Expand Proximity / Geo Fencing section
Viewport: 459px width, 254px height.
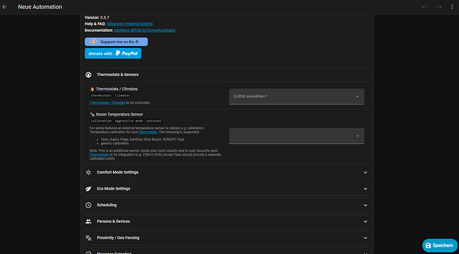click(x=227, y=238)
